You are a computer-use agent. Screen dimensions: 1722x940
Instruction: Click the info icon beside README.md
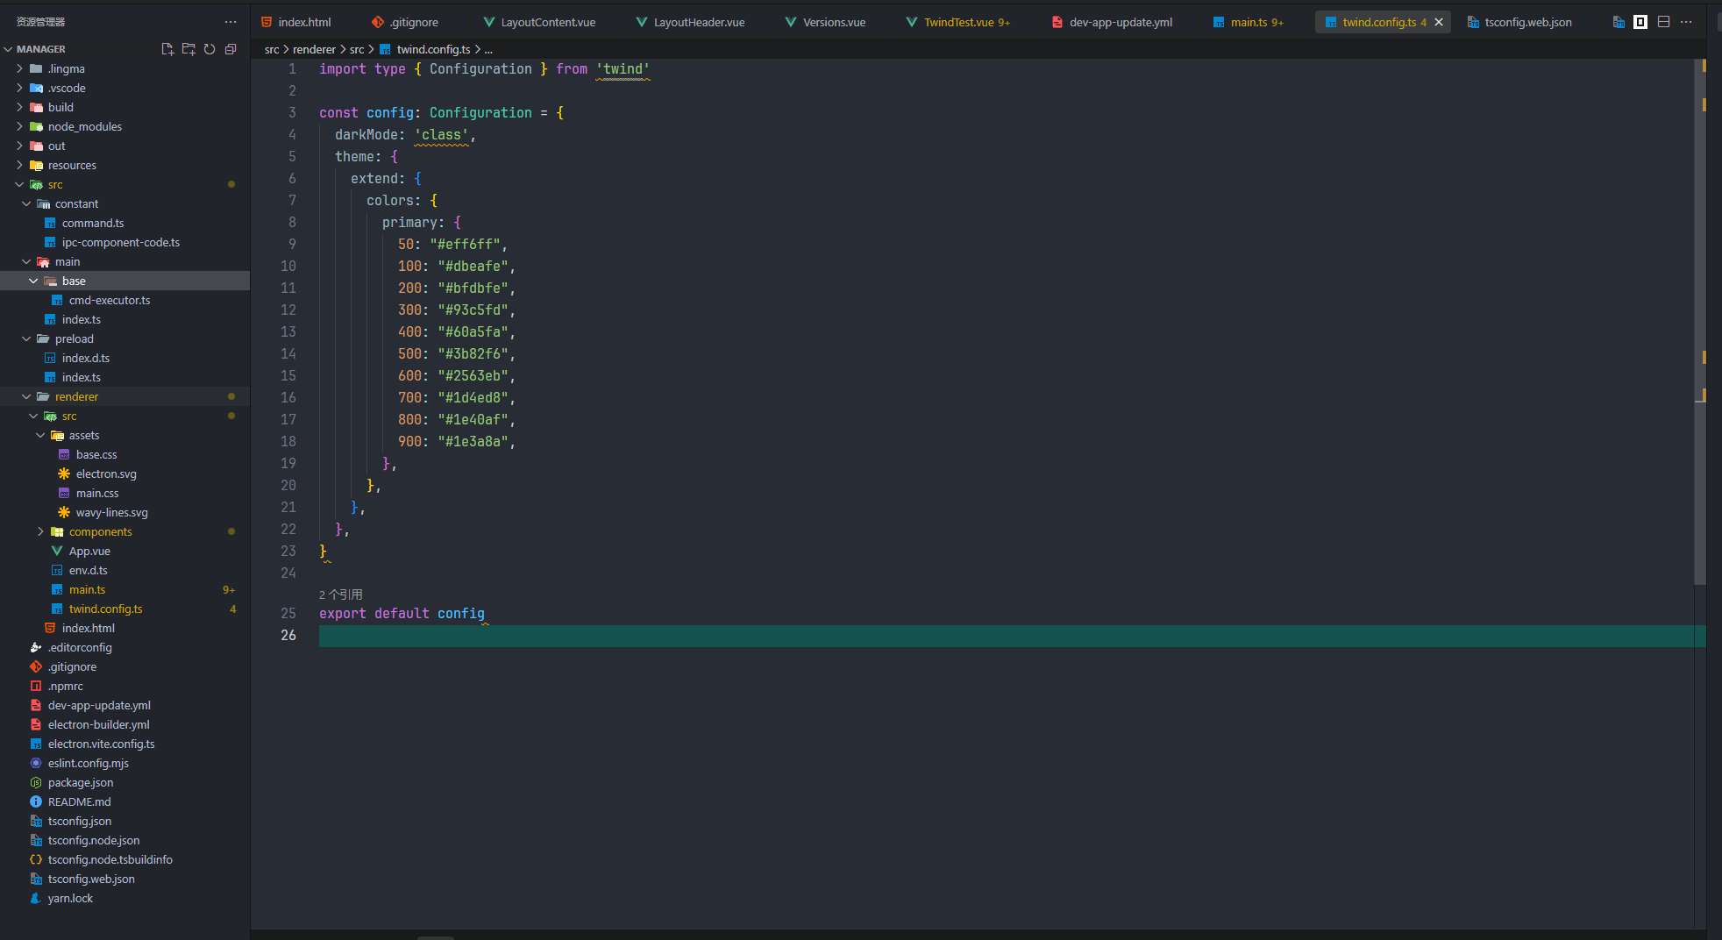[36, 801]
